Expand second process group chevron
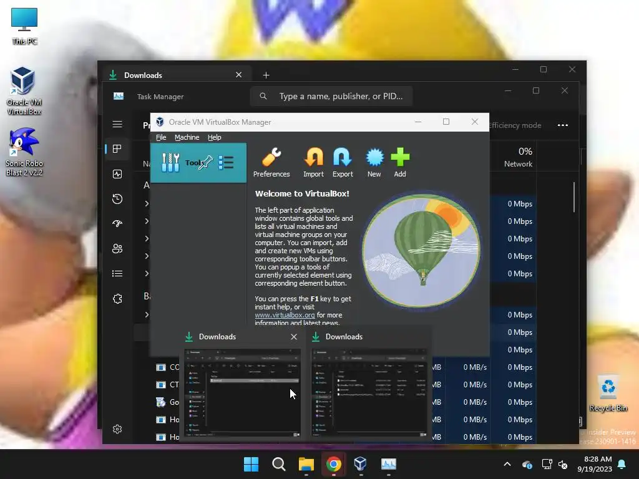639x479 pixels. coord(147,221)
